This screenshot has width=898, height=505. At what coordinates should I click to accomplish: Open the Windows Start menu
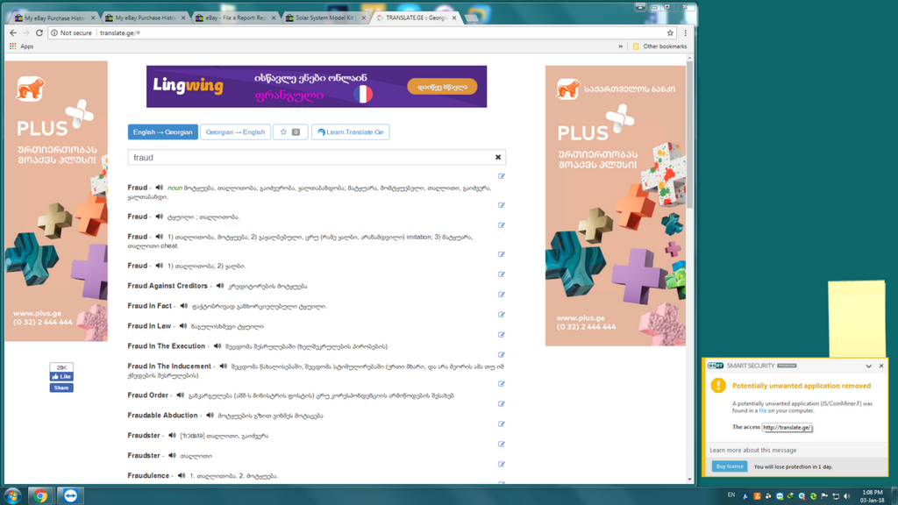pyautogui.click(x=12, y=495)
